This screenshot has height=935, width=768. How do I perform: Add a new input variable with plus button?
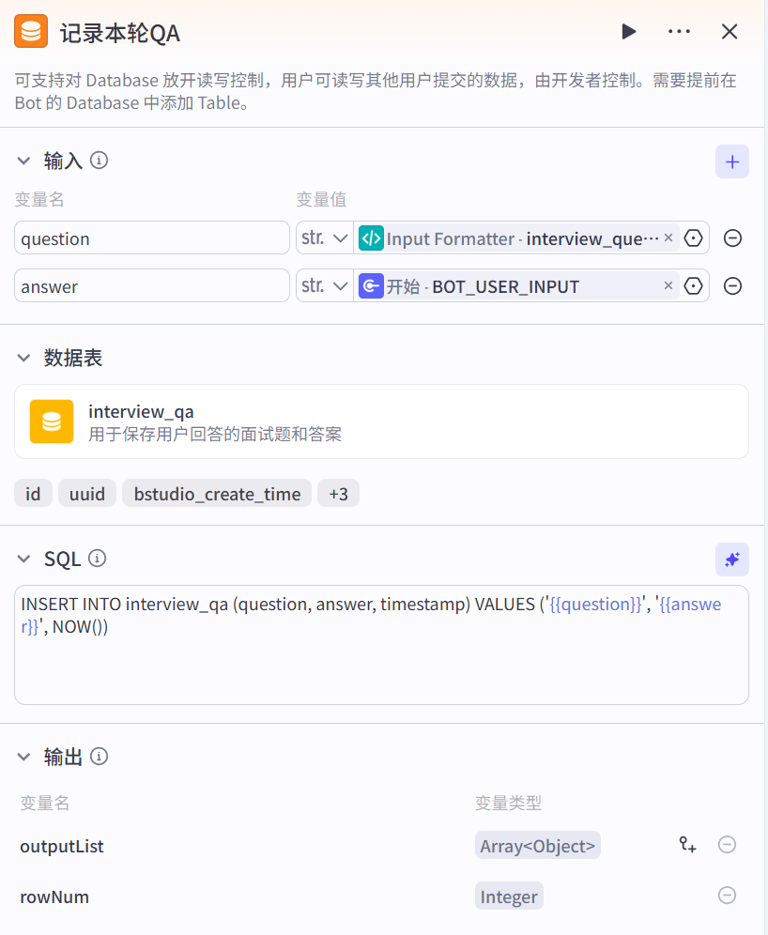(x=731, y=161)
